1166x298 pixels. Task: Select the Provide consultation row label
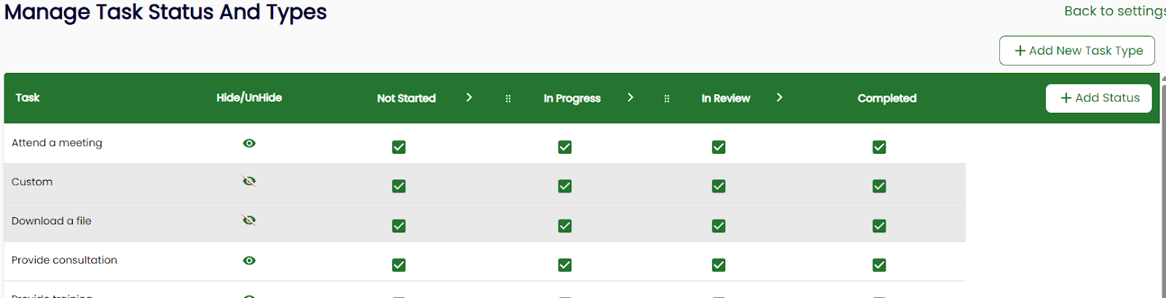click(64, 260)
